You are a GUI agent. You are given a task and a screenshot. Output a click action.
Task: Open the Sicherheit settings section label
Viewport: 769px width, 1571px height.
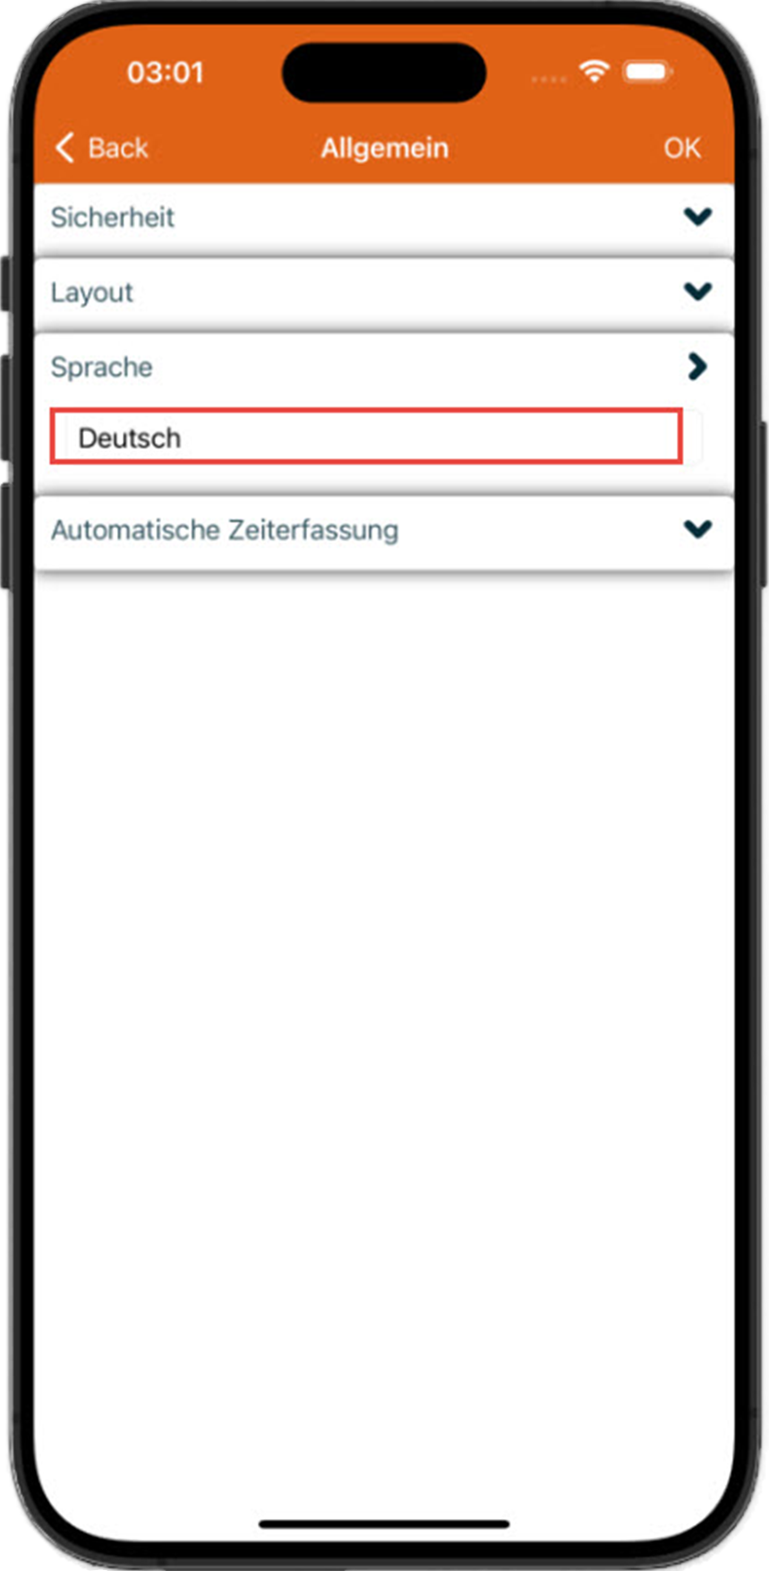pyautogui.click(x=113, y=218)
